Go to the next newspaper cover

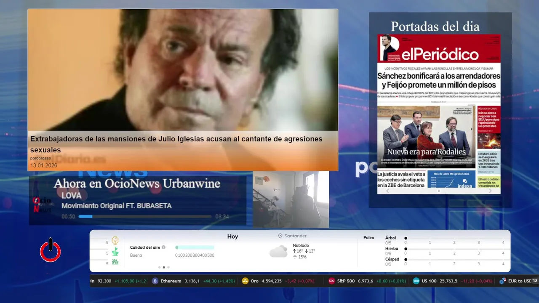[490, 191]
